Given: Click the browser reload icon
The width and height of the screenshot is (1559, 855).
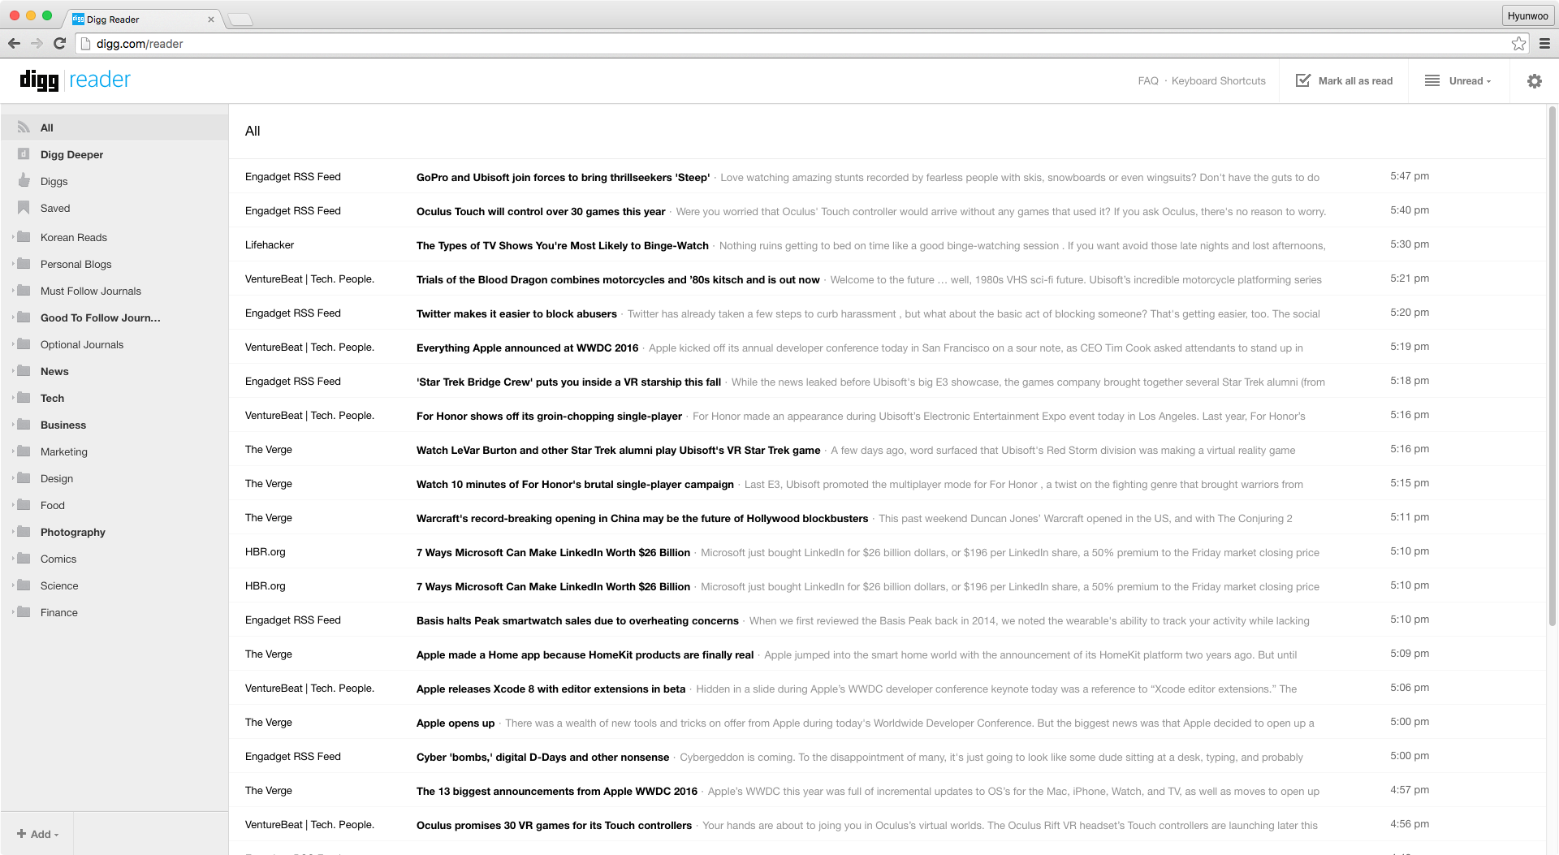Looking at the screenshot, I should click(x=59, y=44).
